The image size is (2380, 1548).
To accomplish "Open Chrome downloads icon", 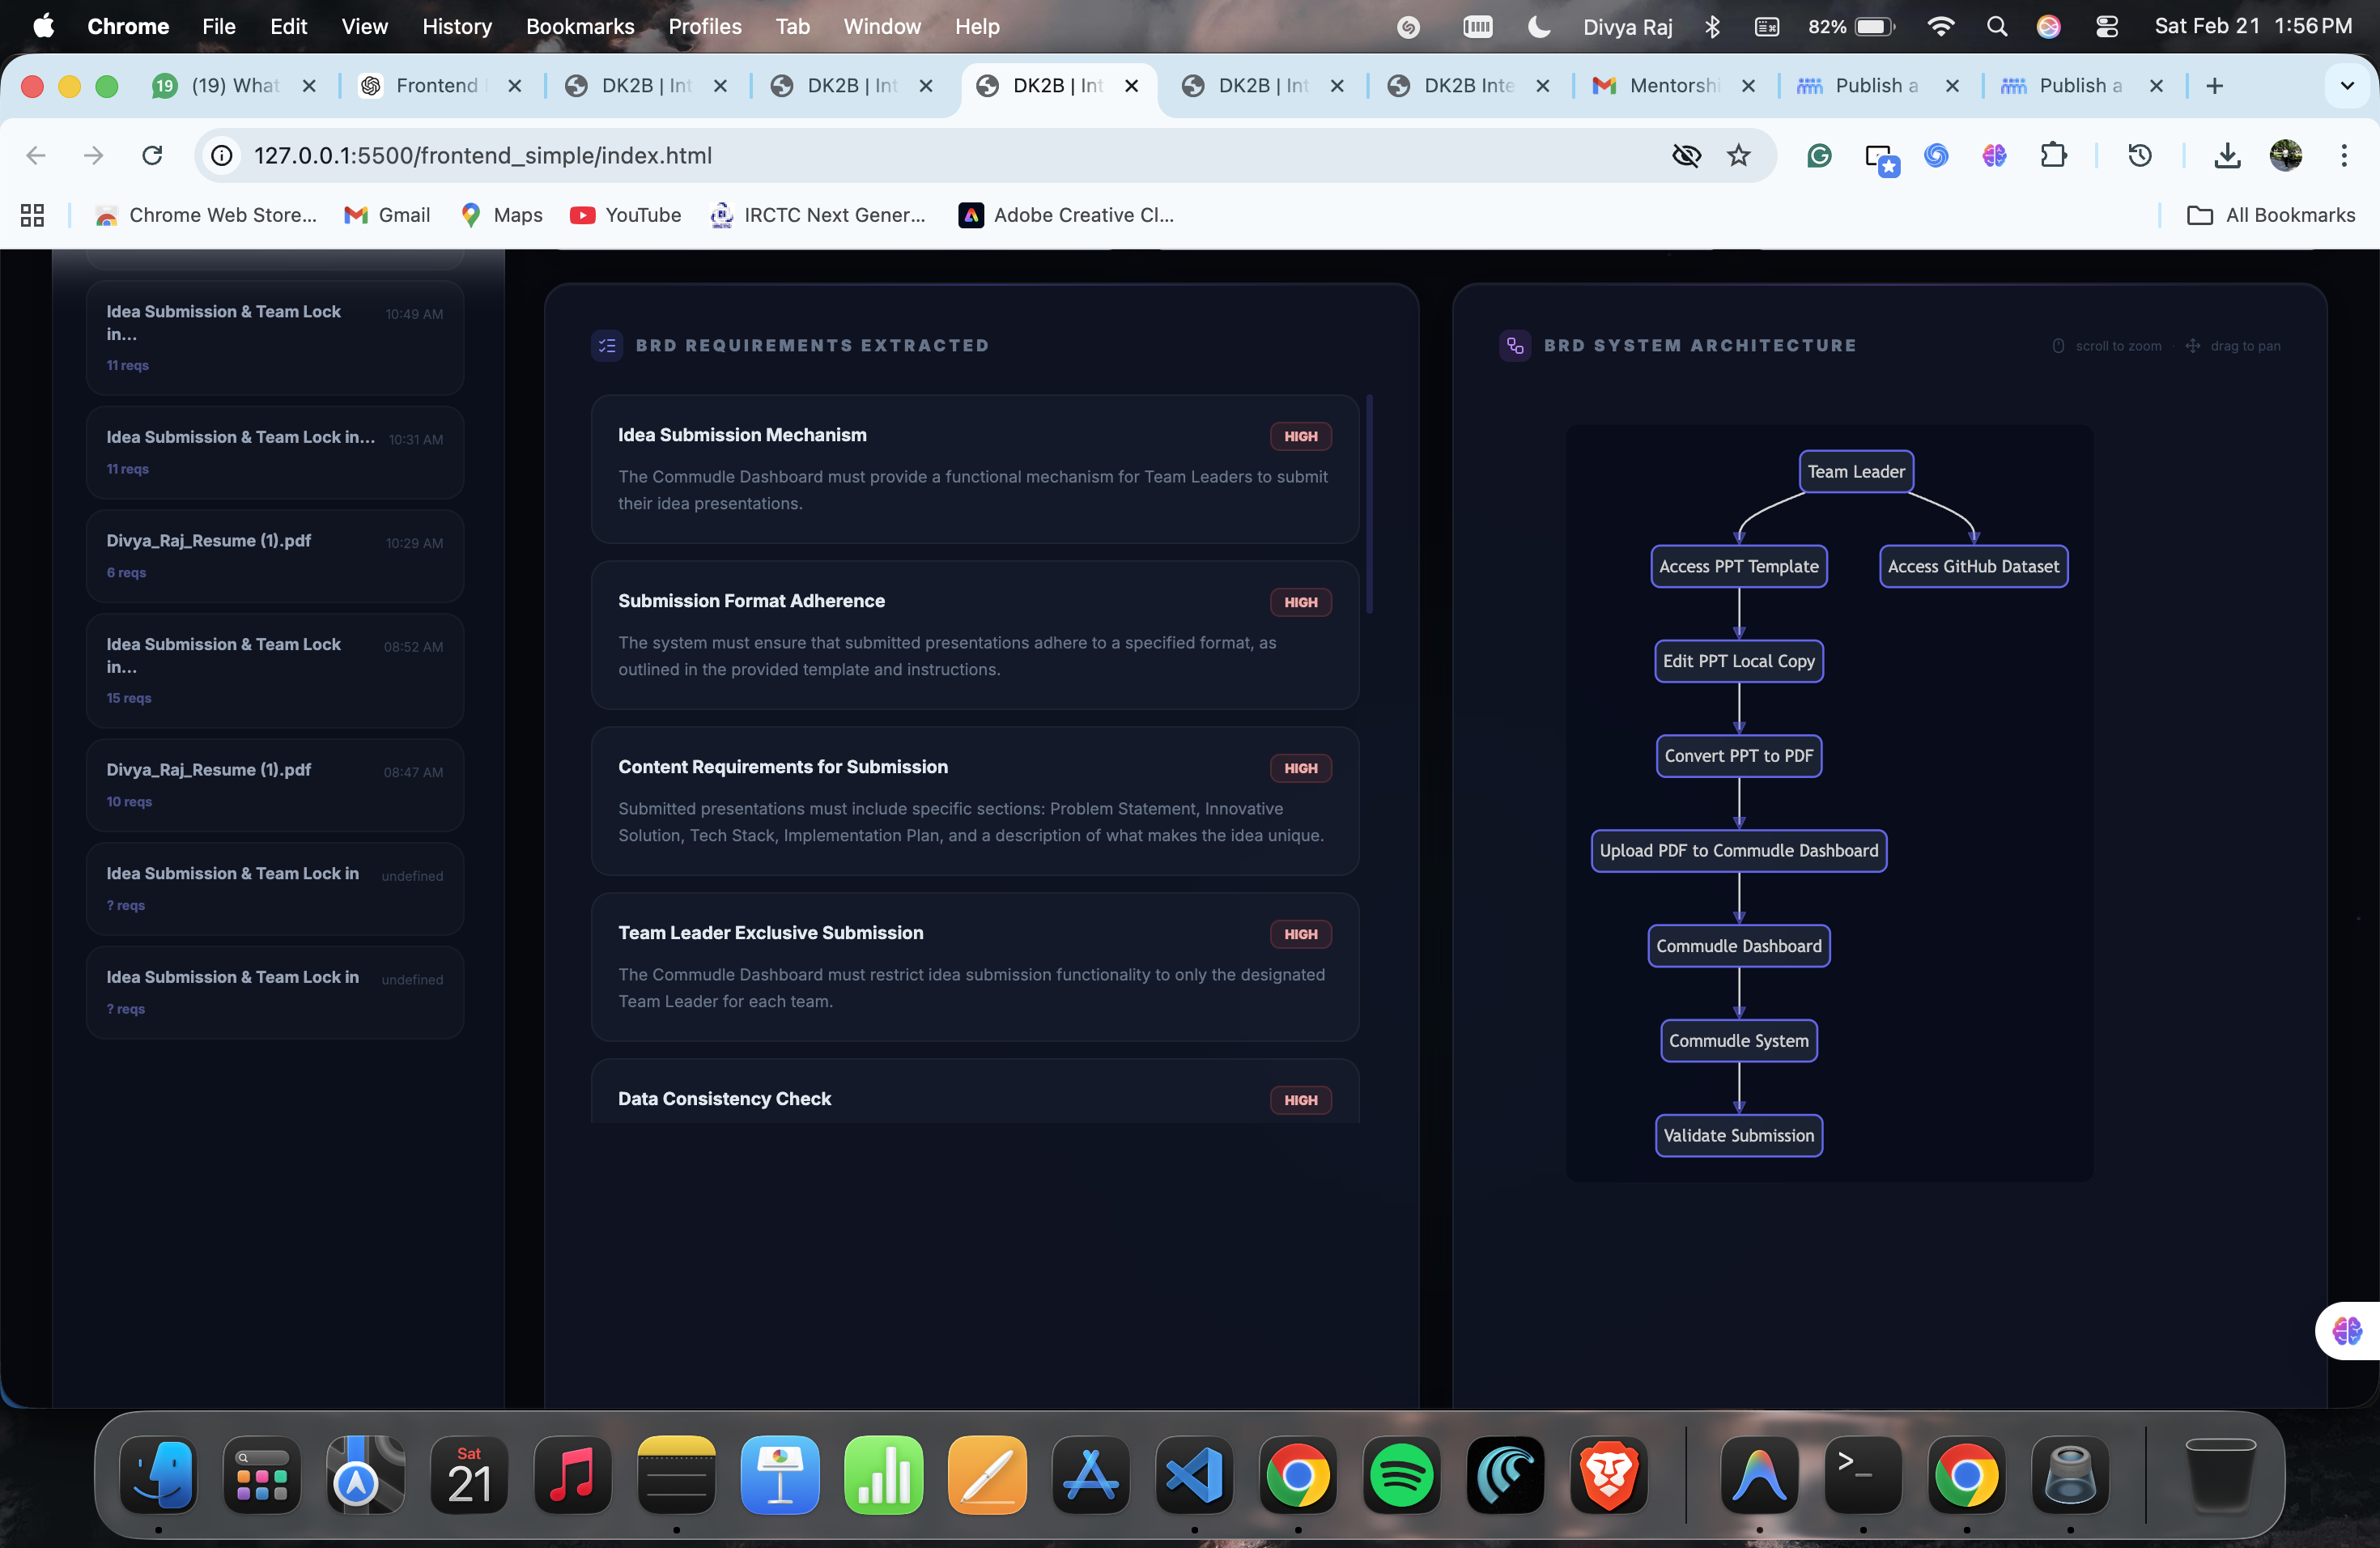I will coord(2227,155).
